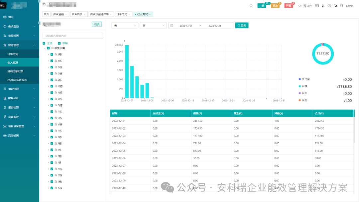The image size is (359, 202).
Task: Click the 切换 switch button
Action: (x=97, y=24)
